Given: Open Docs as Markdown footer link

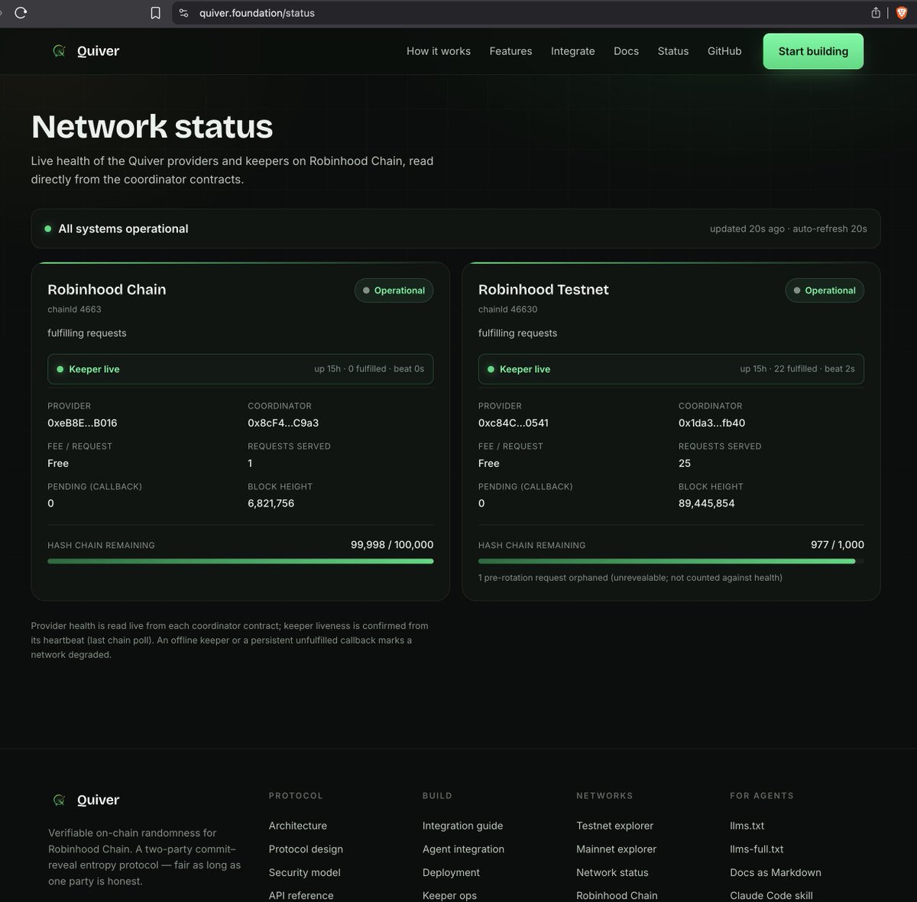Looking at the screenshot, I should [x=776, y=872].
